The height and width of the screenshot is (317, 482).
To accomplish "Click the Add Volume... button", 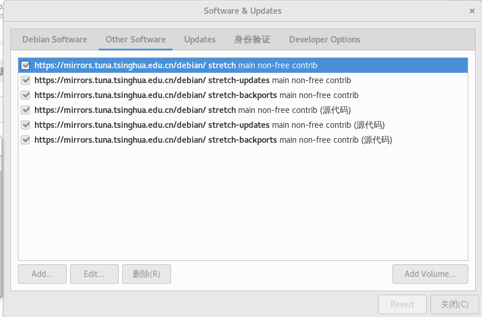I will coord(430,274).
